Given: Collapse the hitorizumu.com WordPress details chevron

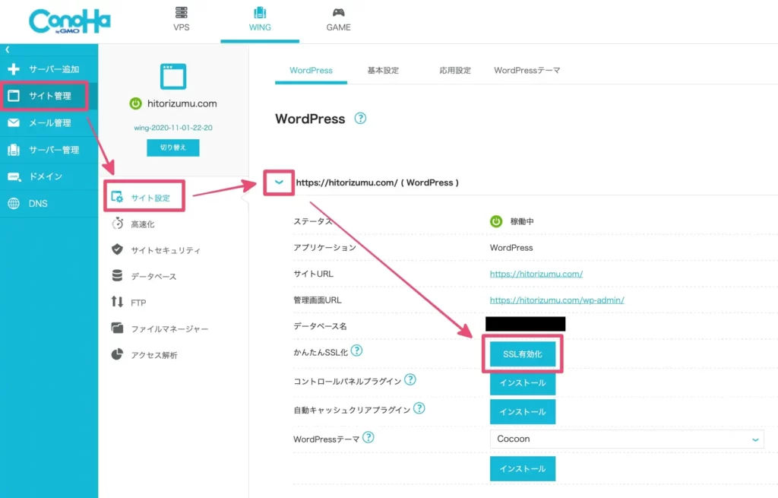Looking at the screenshot, I should (x=279, y=182).
